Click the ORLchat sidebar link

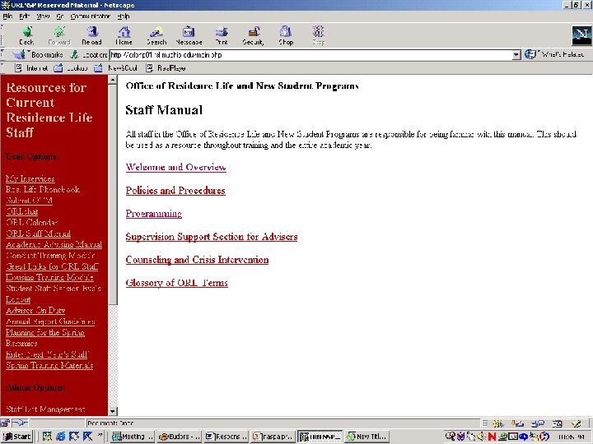(22, 211)
